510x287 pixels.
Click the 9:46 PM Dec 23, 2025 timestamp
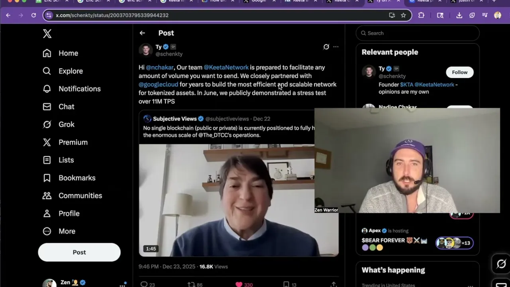click(167, 267)
